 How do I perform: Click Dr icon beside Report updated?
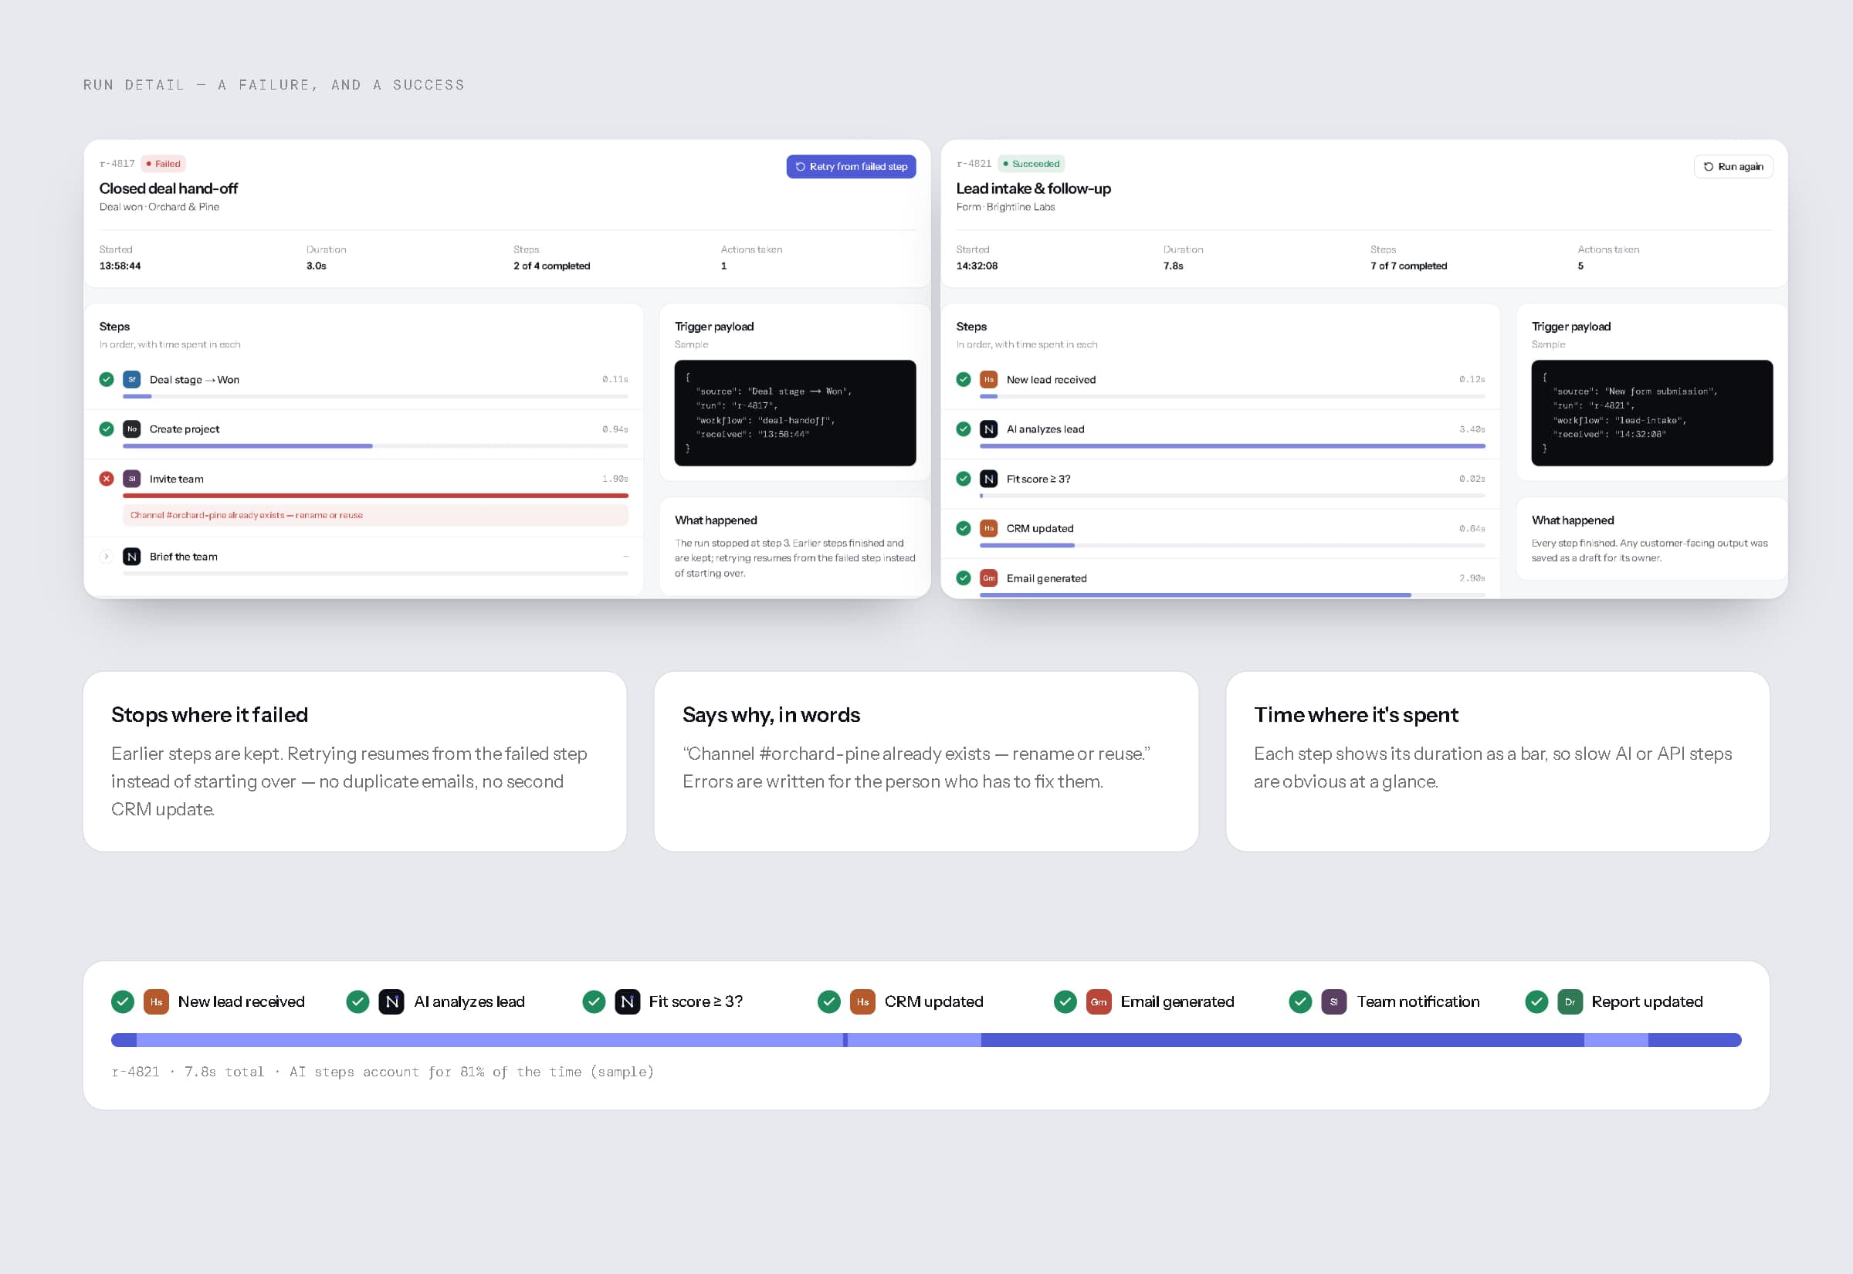(x=1570, y=1001)
